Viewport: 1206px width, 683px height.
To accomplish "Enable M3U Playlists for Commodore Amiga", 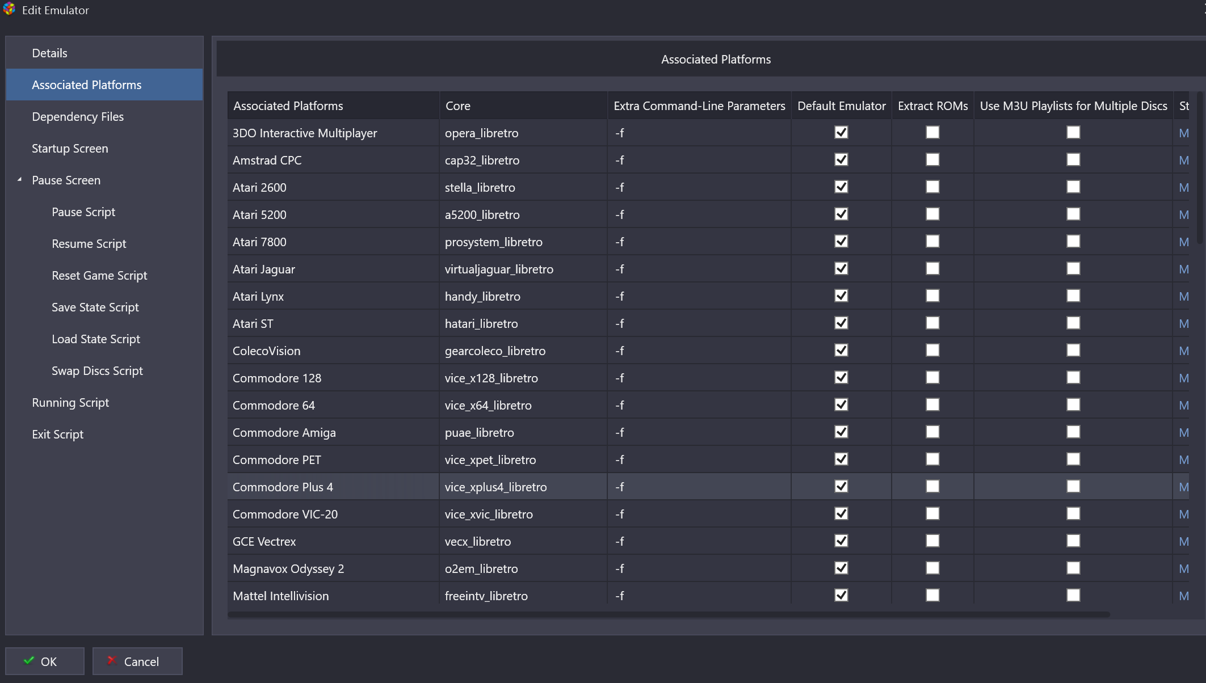I will [x=1073, y=432].
